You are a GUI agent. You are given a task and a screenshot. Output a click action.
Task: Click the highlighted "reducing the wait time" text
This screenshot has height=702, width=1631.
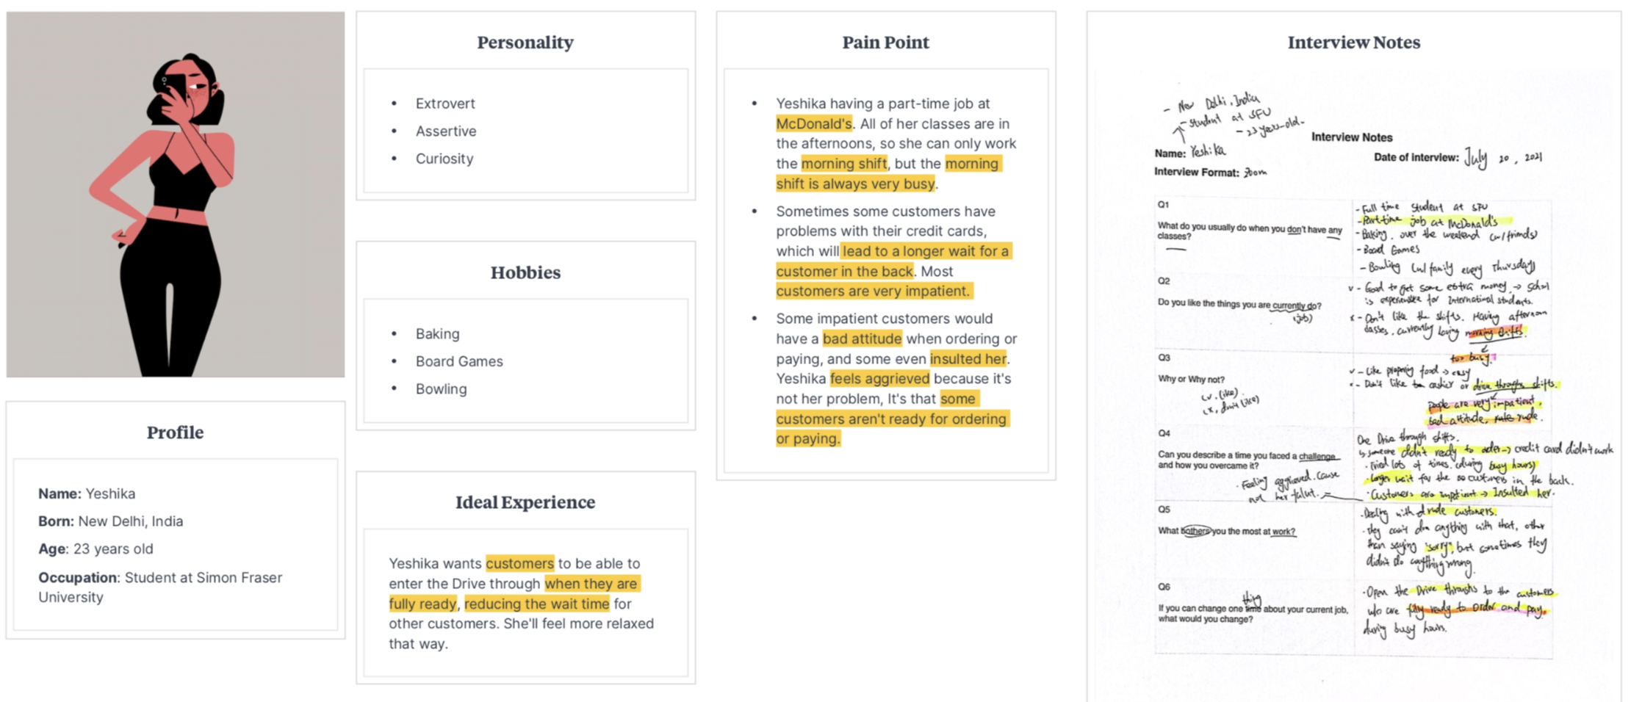[x=536, y=604]
